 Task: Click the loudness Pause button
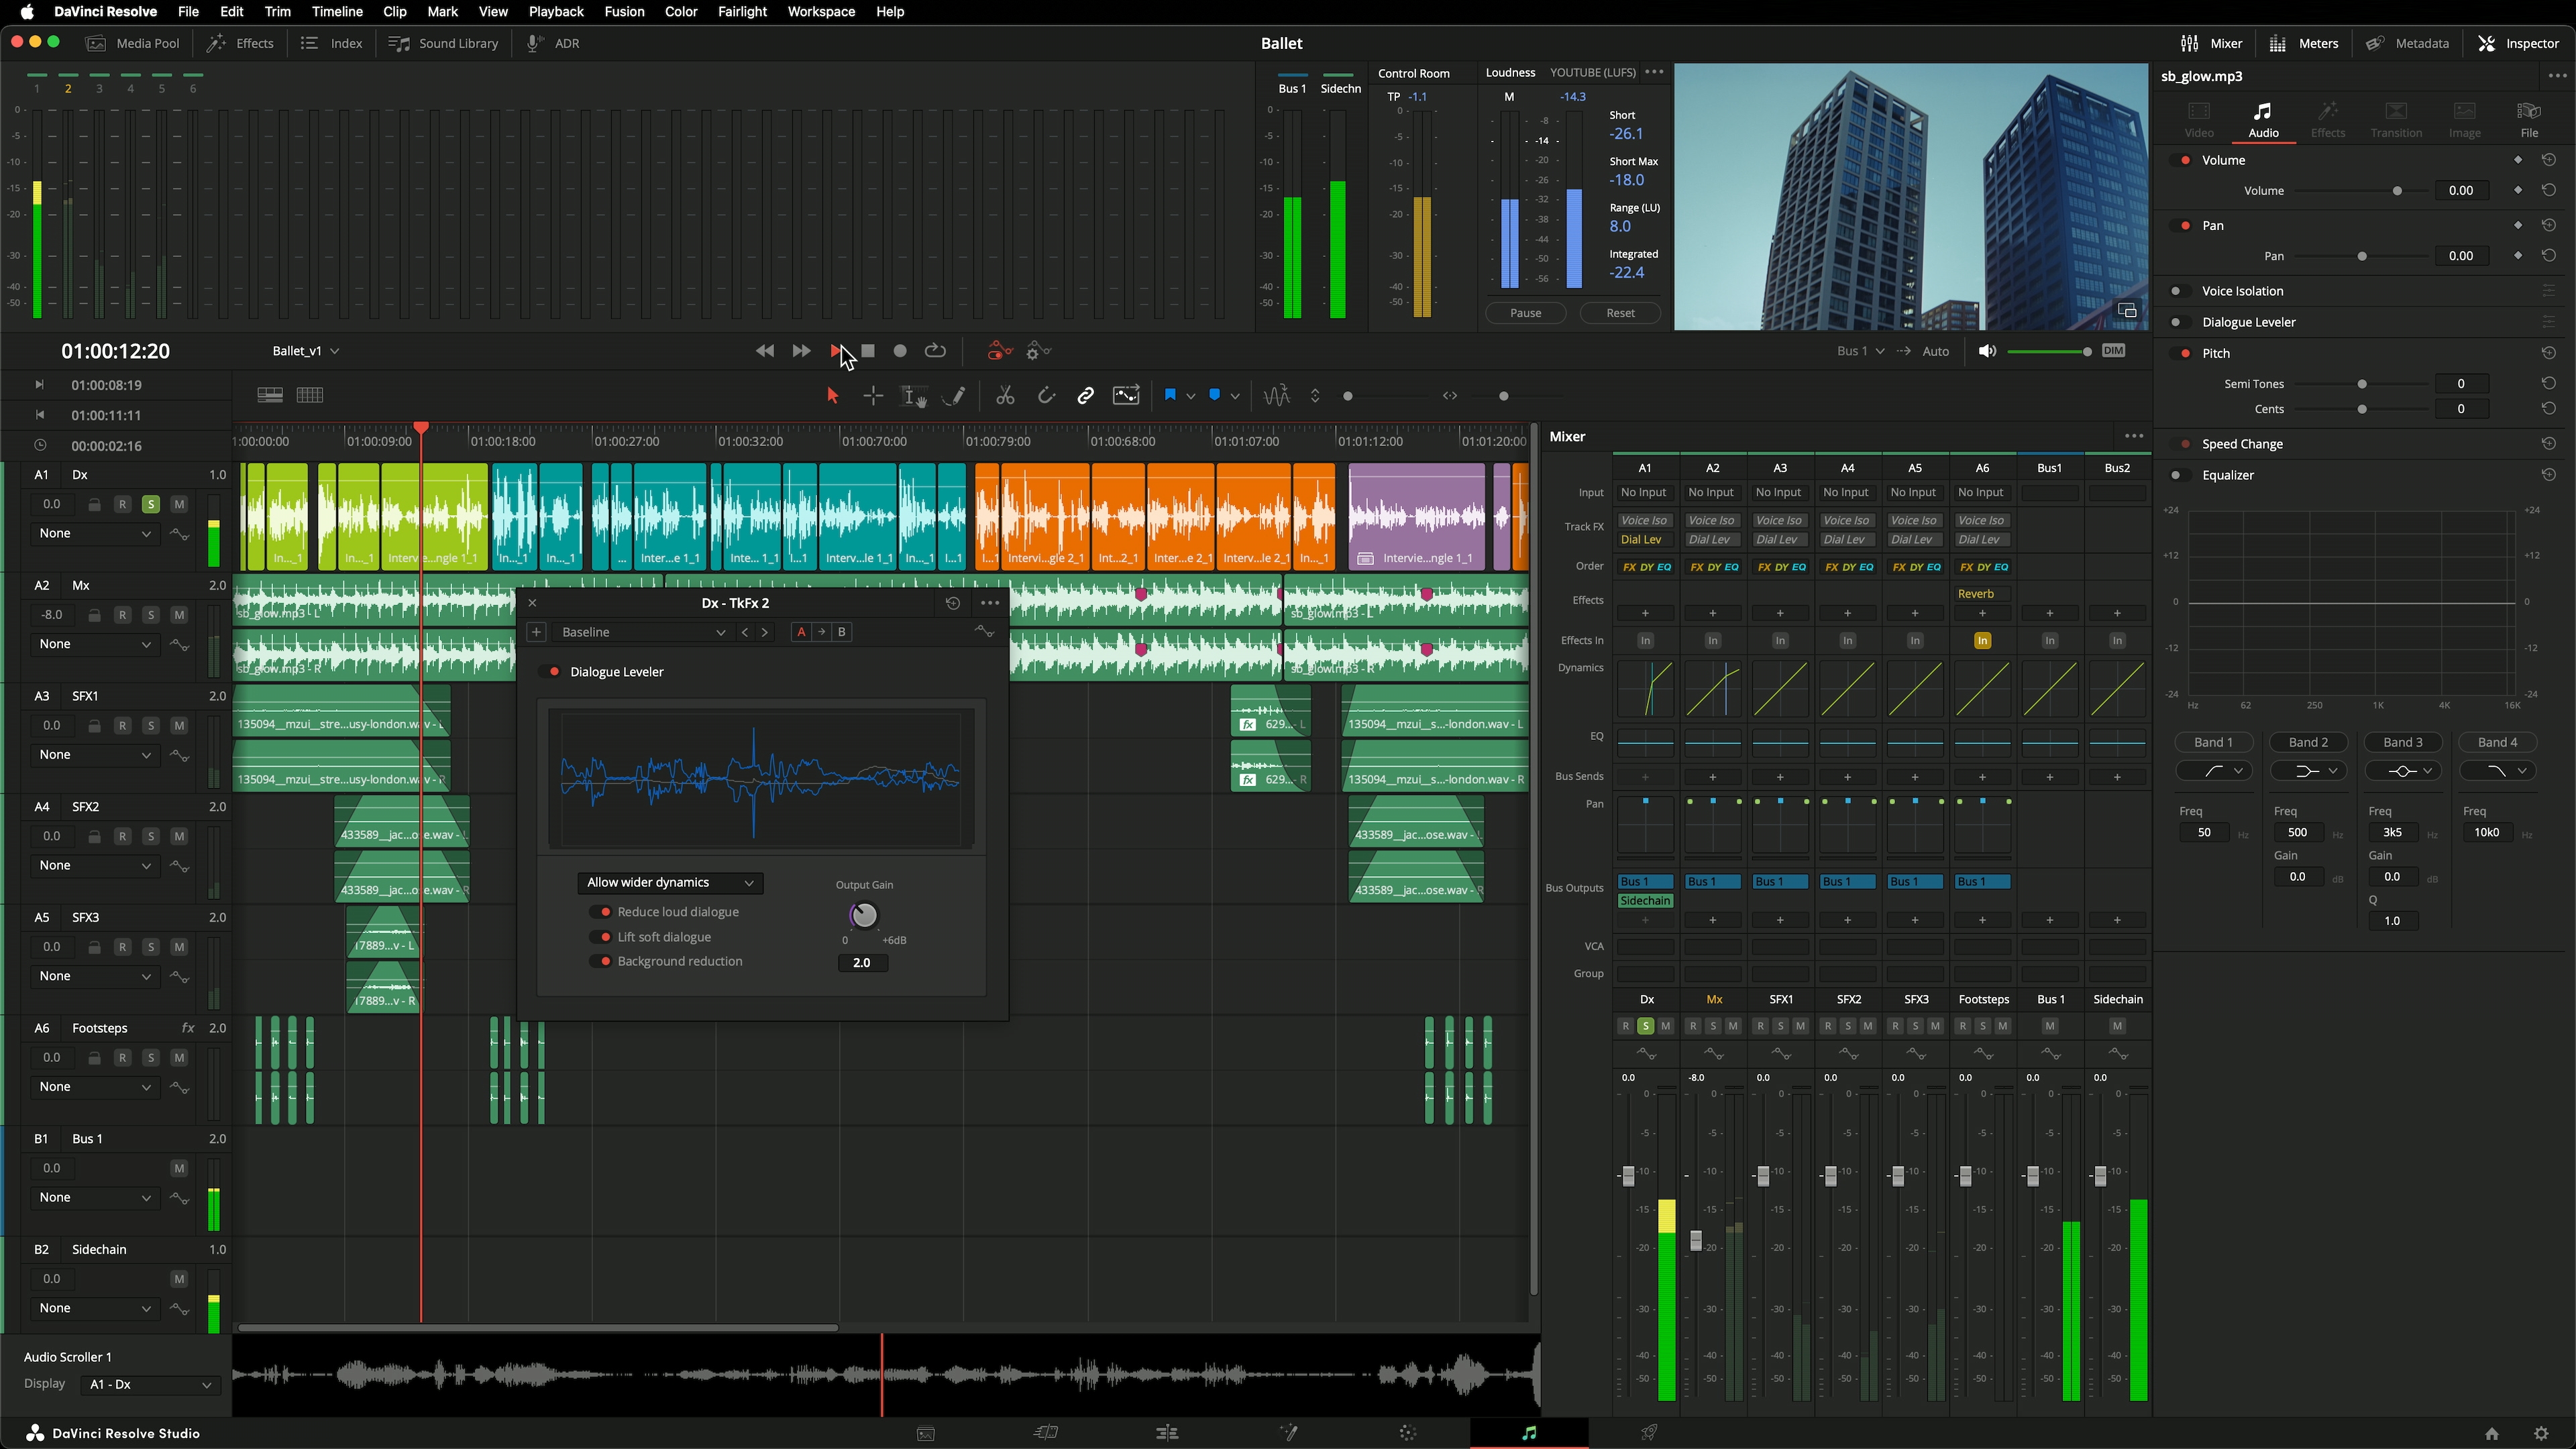(1525, 313)
